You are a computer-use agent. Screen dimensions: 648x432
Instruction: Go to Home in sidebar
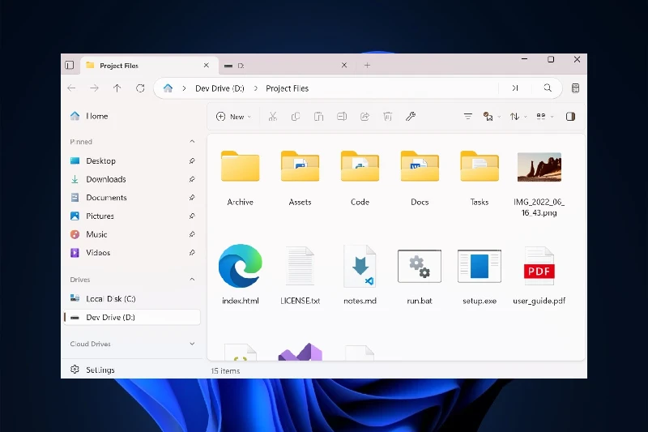point(132,116)
